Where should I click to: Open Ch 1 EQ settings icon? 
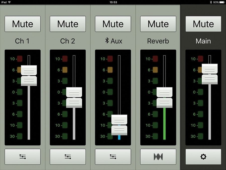(23, 157)
